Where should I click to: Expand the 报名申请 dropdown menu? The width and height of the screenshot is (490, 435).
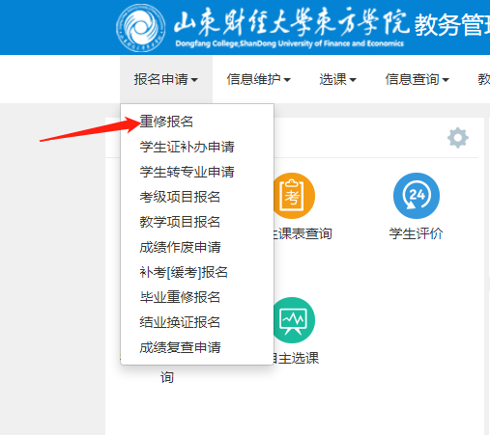coord(166,79)
